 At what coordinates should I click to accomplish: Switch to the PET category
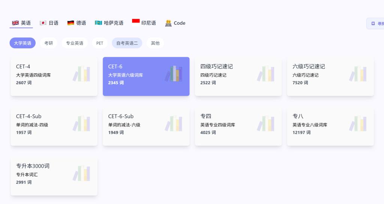100,43
